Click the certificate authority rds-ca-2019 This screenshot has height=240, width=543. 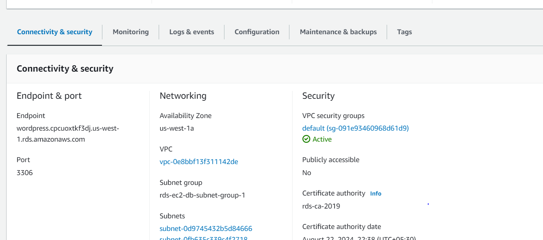pos(321,206)
